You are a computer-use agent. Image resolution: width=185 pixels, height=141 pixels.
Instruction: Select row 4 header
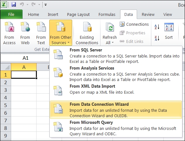click(x=6, y=97)
